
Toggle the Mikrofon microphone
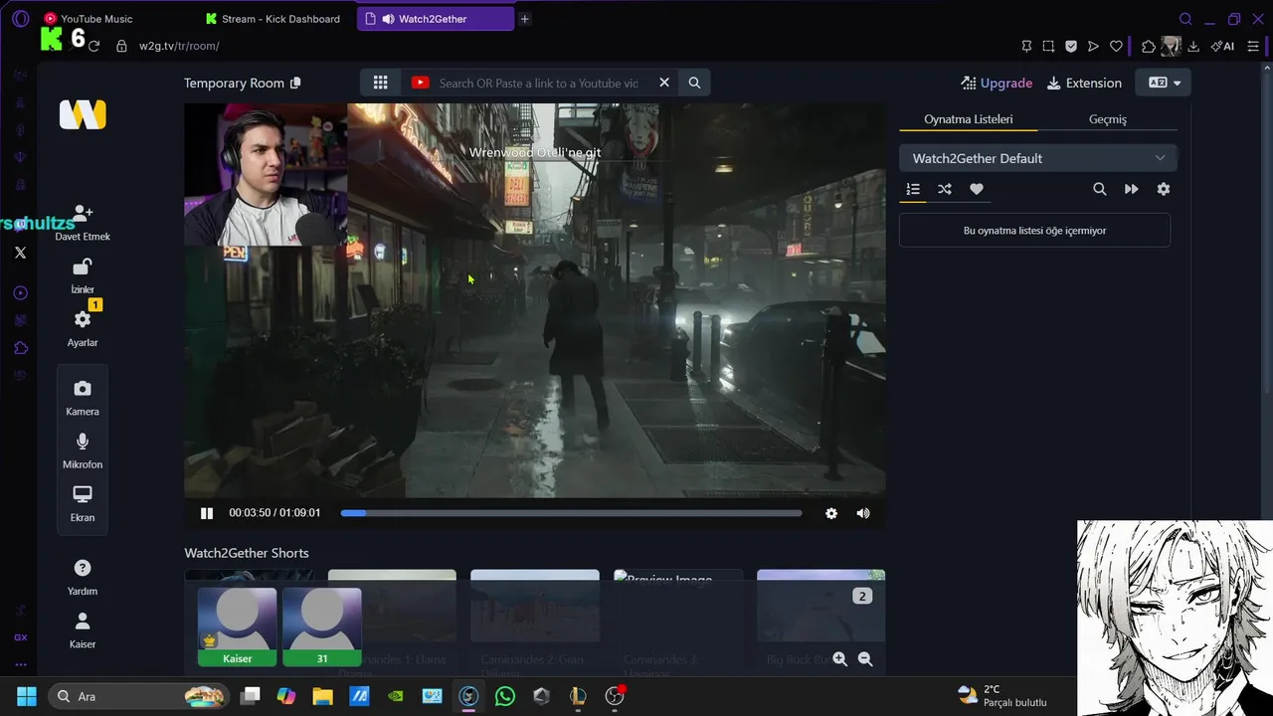[x=83, y=450]
